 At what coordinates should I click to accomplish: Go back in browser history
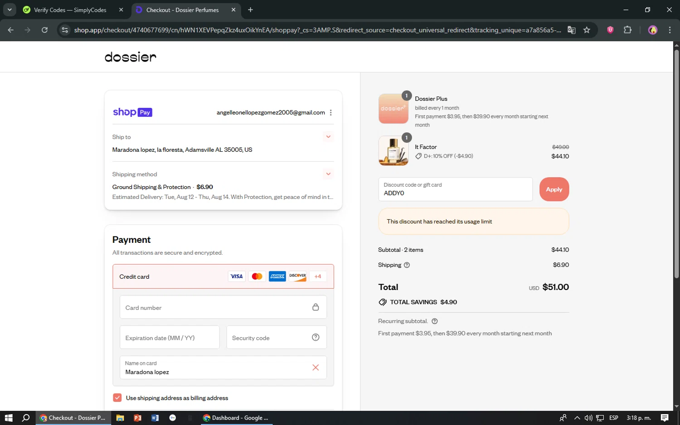11,30
